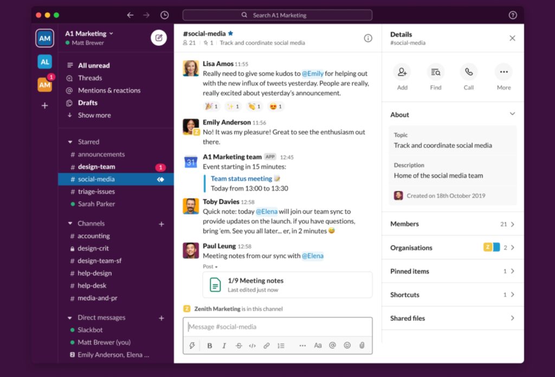Screen dimensions: 555x377
Task: Click the Search A1 Marketing field
Action: coord(277,15)
